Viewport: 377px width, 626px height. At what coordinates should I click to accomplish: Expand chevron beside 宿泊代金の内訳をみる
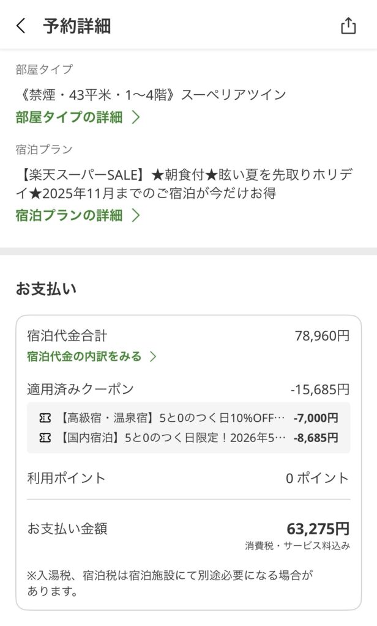click(x=153, y=356)
